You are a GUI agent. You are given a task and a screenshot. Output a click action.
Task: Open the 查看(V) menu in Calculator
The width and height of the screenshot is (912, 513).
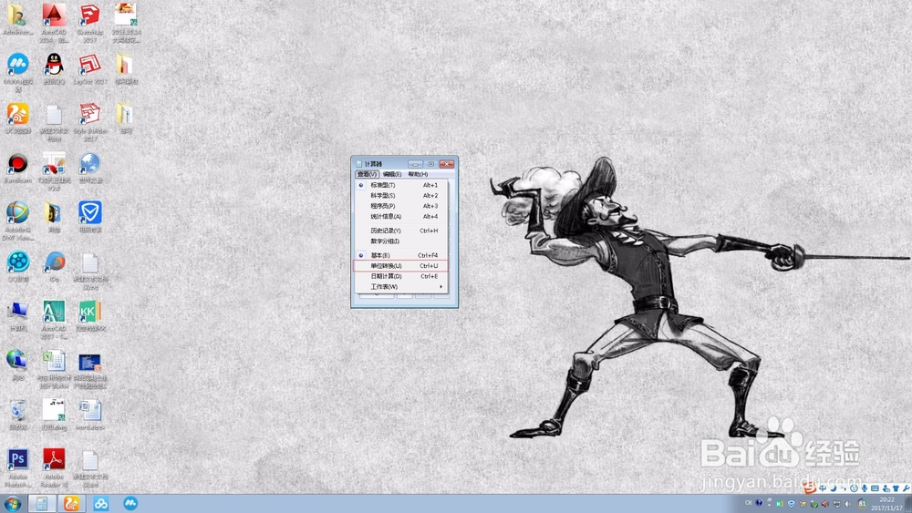[367, 174]
